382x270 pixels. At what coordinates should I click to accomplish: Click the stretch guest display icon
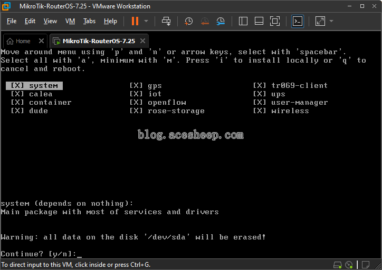point(320,21)
